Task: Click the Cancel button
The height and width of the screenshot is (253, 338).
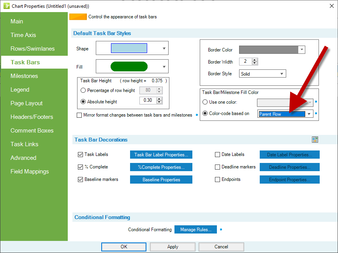Action: coord(221,247)
